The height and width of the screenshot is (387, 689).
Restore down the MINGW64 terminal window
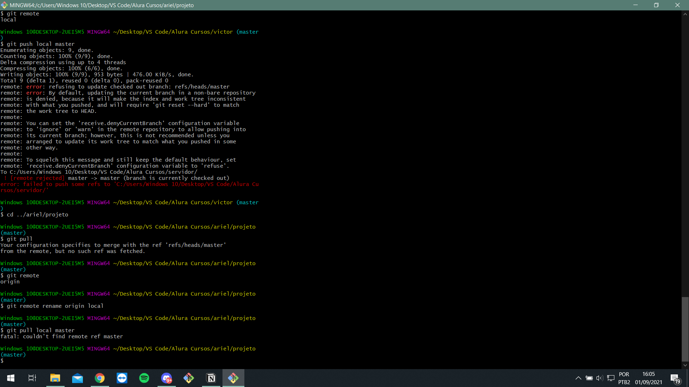[x=656, y=5]
